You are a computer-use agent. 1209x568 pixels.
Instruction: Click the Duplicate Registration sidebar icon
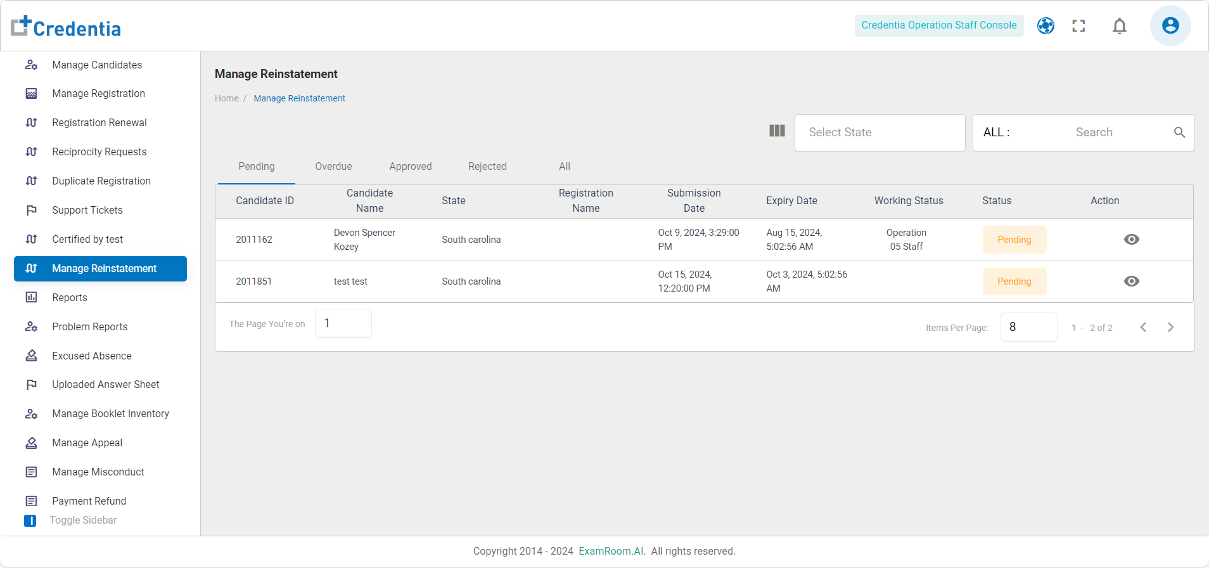[31, 181]
